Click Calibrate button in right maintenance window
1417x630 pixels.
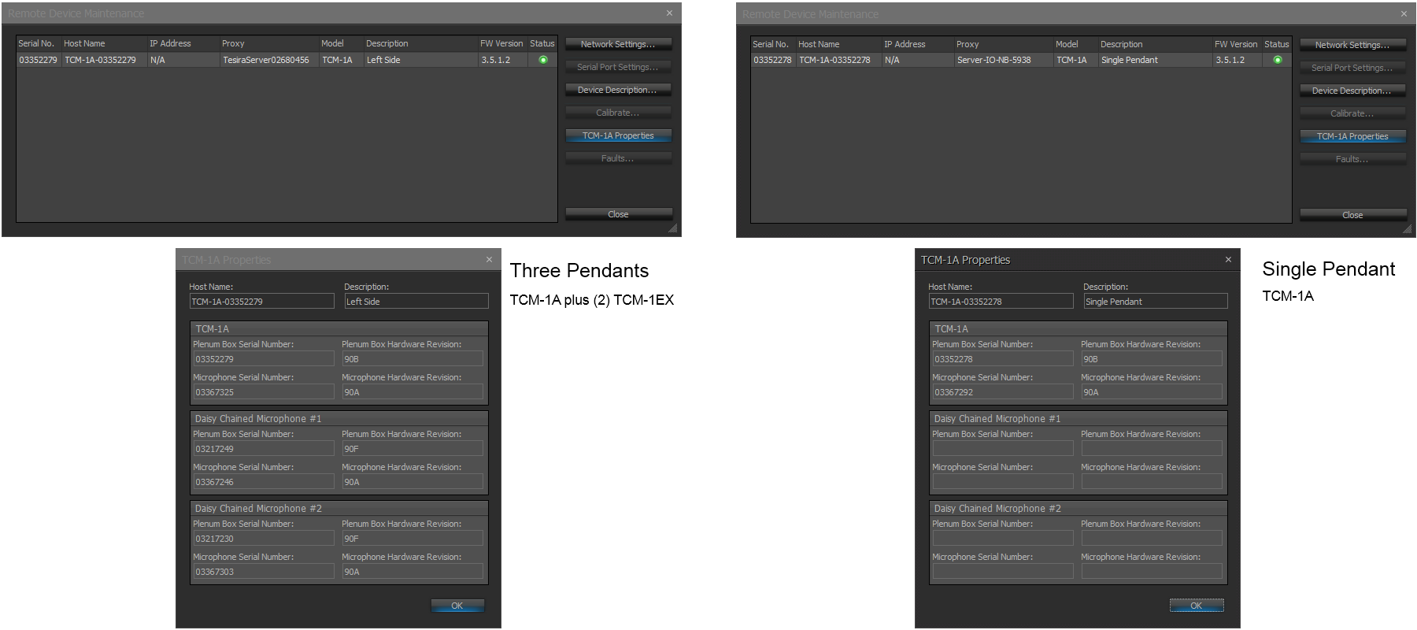[1352, 113]
